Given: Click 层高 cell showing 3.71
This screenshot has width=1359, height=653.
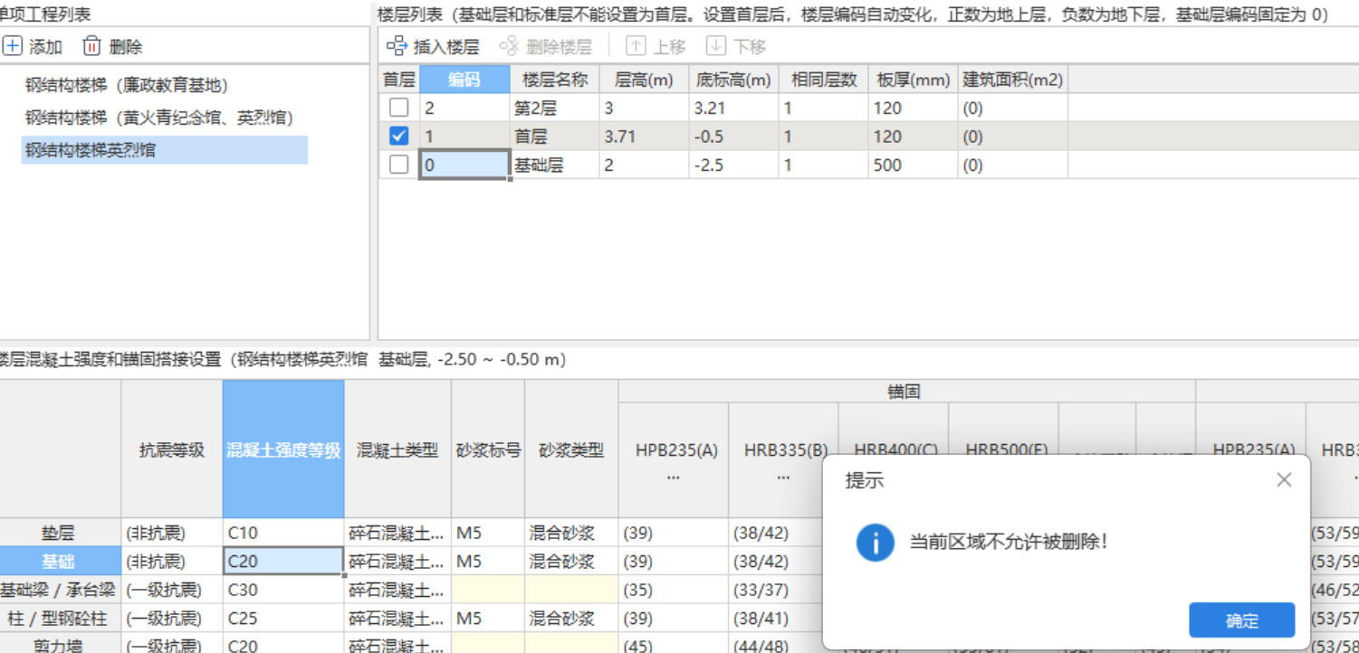Looking at the screenshot, I should (x=644, y=137).
